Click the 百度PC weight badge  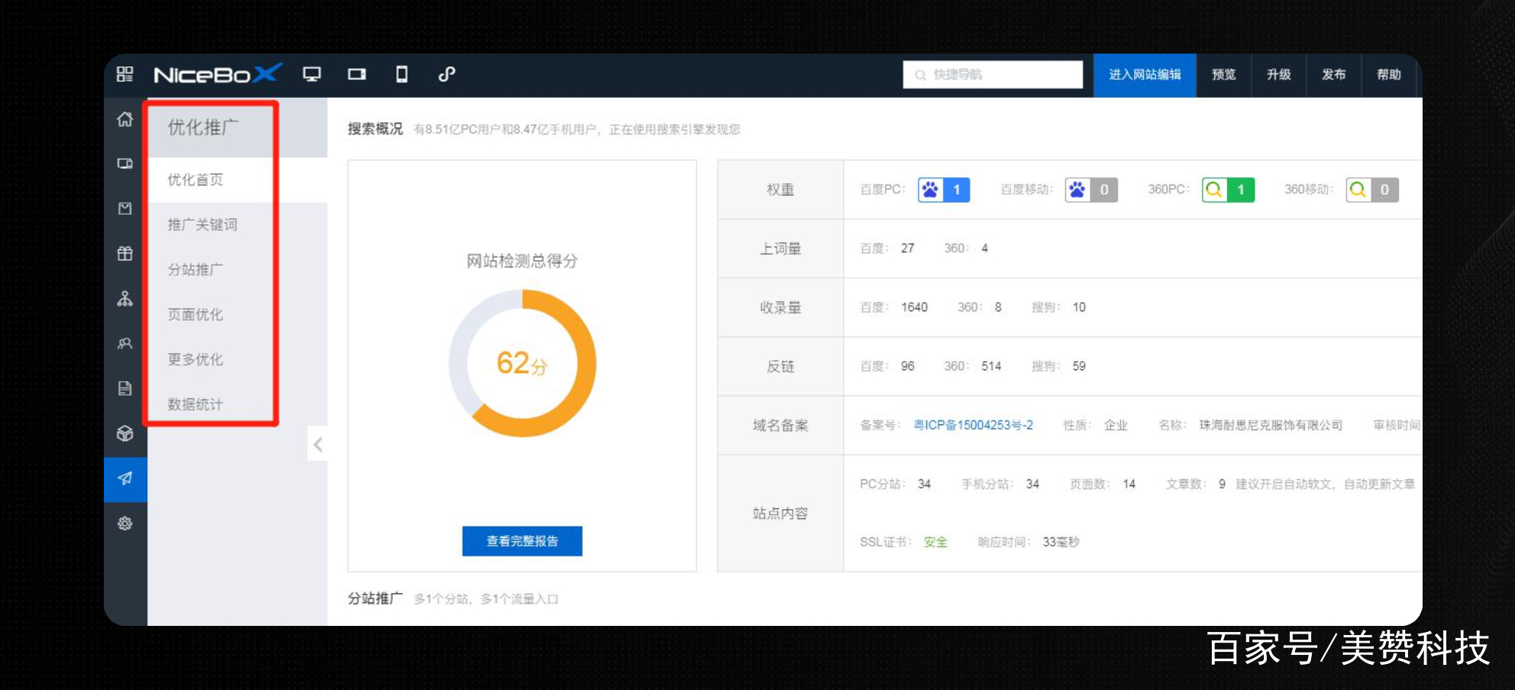[x=944, y=189]
